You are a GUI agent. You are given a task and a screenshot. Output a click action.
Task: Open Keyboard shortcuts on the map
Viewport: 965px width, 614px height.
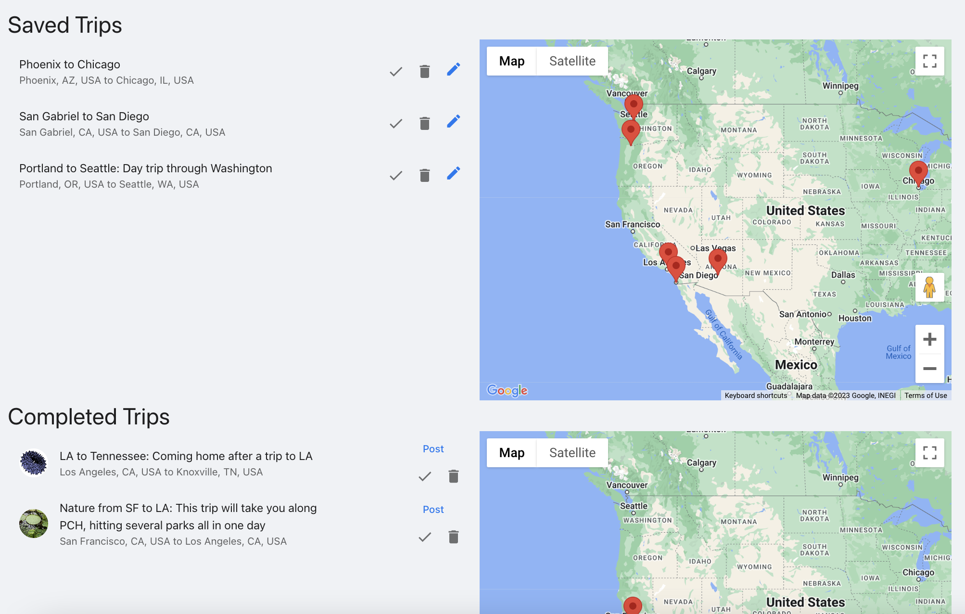(756, 396)
